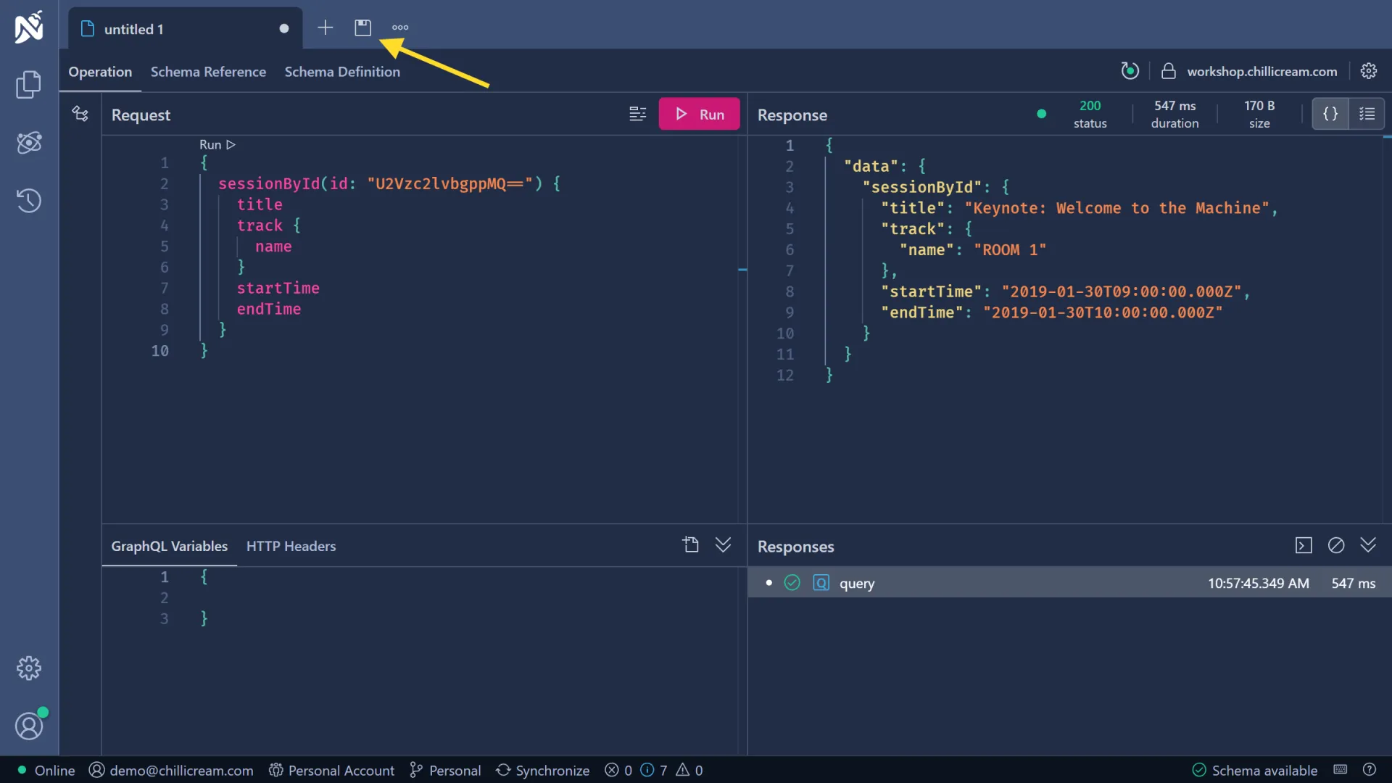
Task: Open the three-dot tab options menu
Action: pos(400,28)
